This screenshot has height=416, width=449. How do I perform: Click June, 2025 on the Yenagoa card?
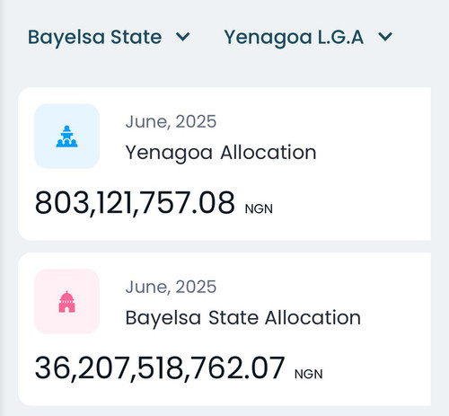coord(171,122)
